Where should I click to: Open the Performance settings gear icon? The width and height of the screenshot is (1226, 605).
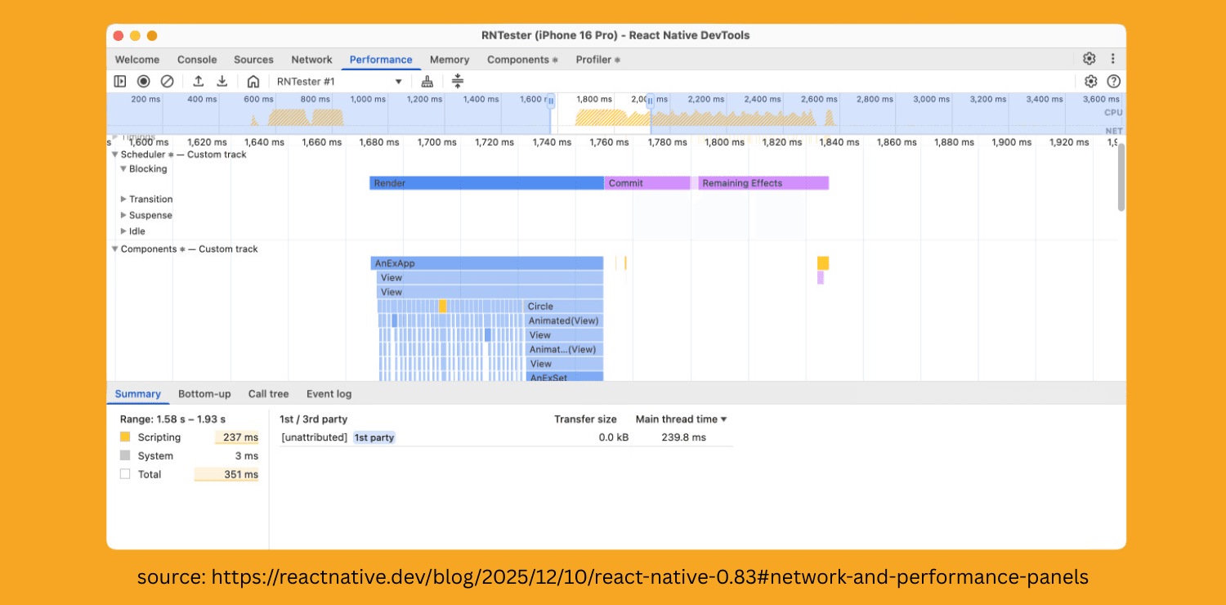[x=1090, y=81]
